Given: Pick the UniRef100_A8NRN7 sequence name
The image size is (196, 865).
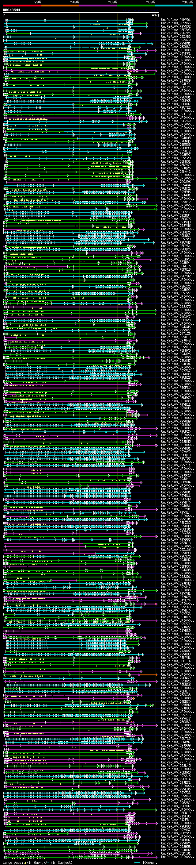Looking at the screenshot, I should click(x=175, y=742).
